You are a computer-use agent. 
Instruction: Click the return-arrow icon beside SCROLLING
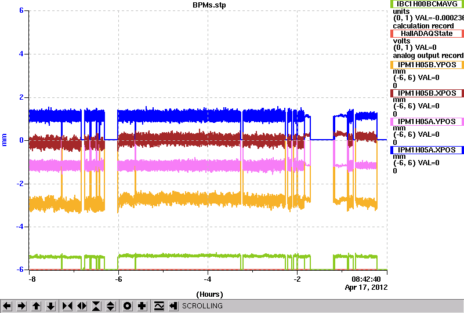pos(173,305)
